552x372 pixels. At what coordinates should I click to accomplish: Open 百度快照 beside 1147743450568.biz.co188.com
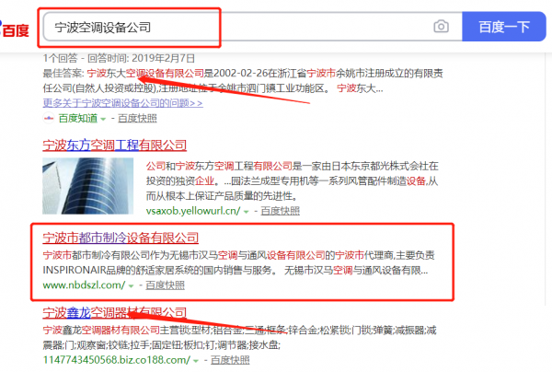tap(230, 360)
